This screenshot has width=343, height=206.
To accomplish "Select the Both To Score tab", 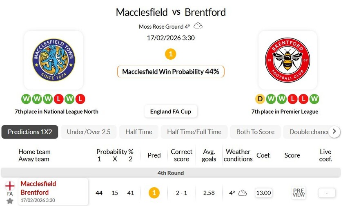I will pos(256,132).
